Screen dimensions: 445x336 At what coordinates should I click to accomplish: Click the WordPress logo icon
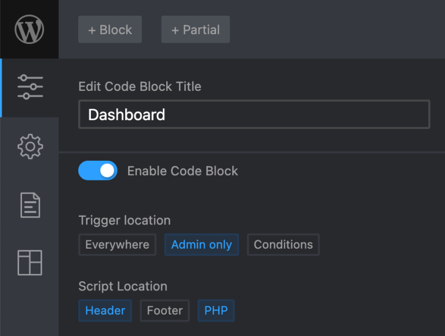click(x=29, y=29)
